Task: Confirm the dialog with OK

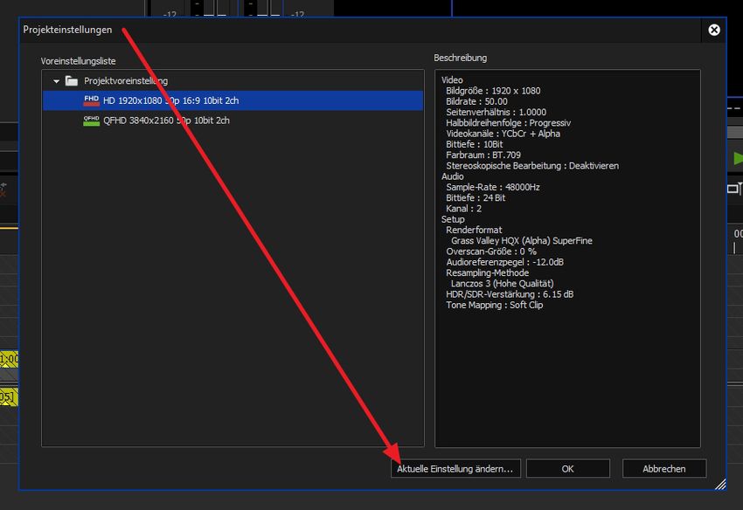Action: pyautogui.click(x=567, y=469)
